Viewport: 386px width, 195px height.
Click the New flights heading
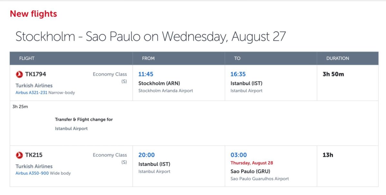[33, 14]
